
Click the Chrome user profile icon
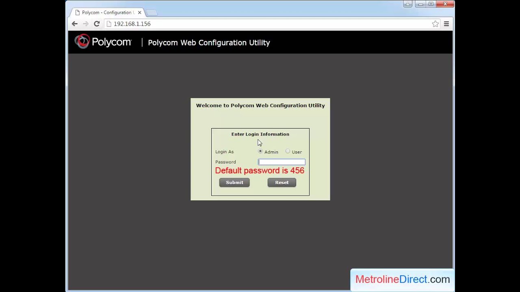pos(407,4)
